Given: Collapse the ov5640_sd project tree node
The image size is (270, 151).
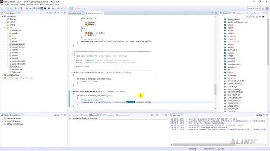Looking at the screenshot, I should pyautogui.click(x=2, y=16).
